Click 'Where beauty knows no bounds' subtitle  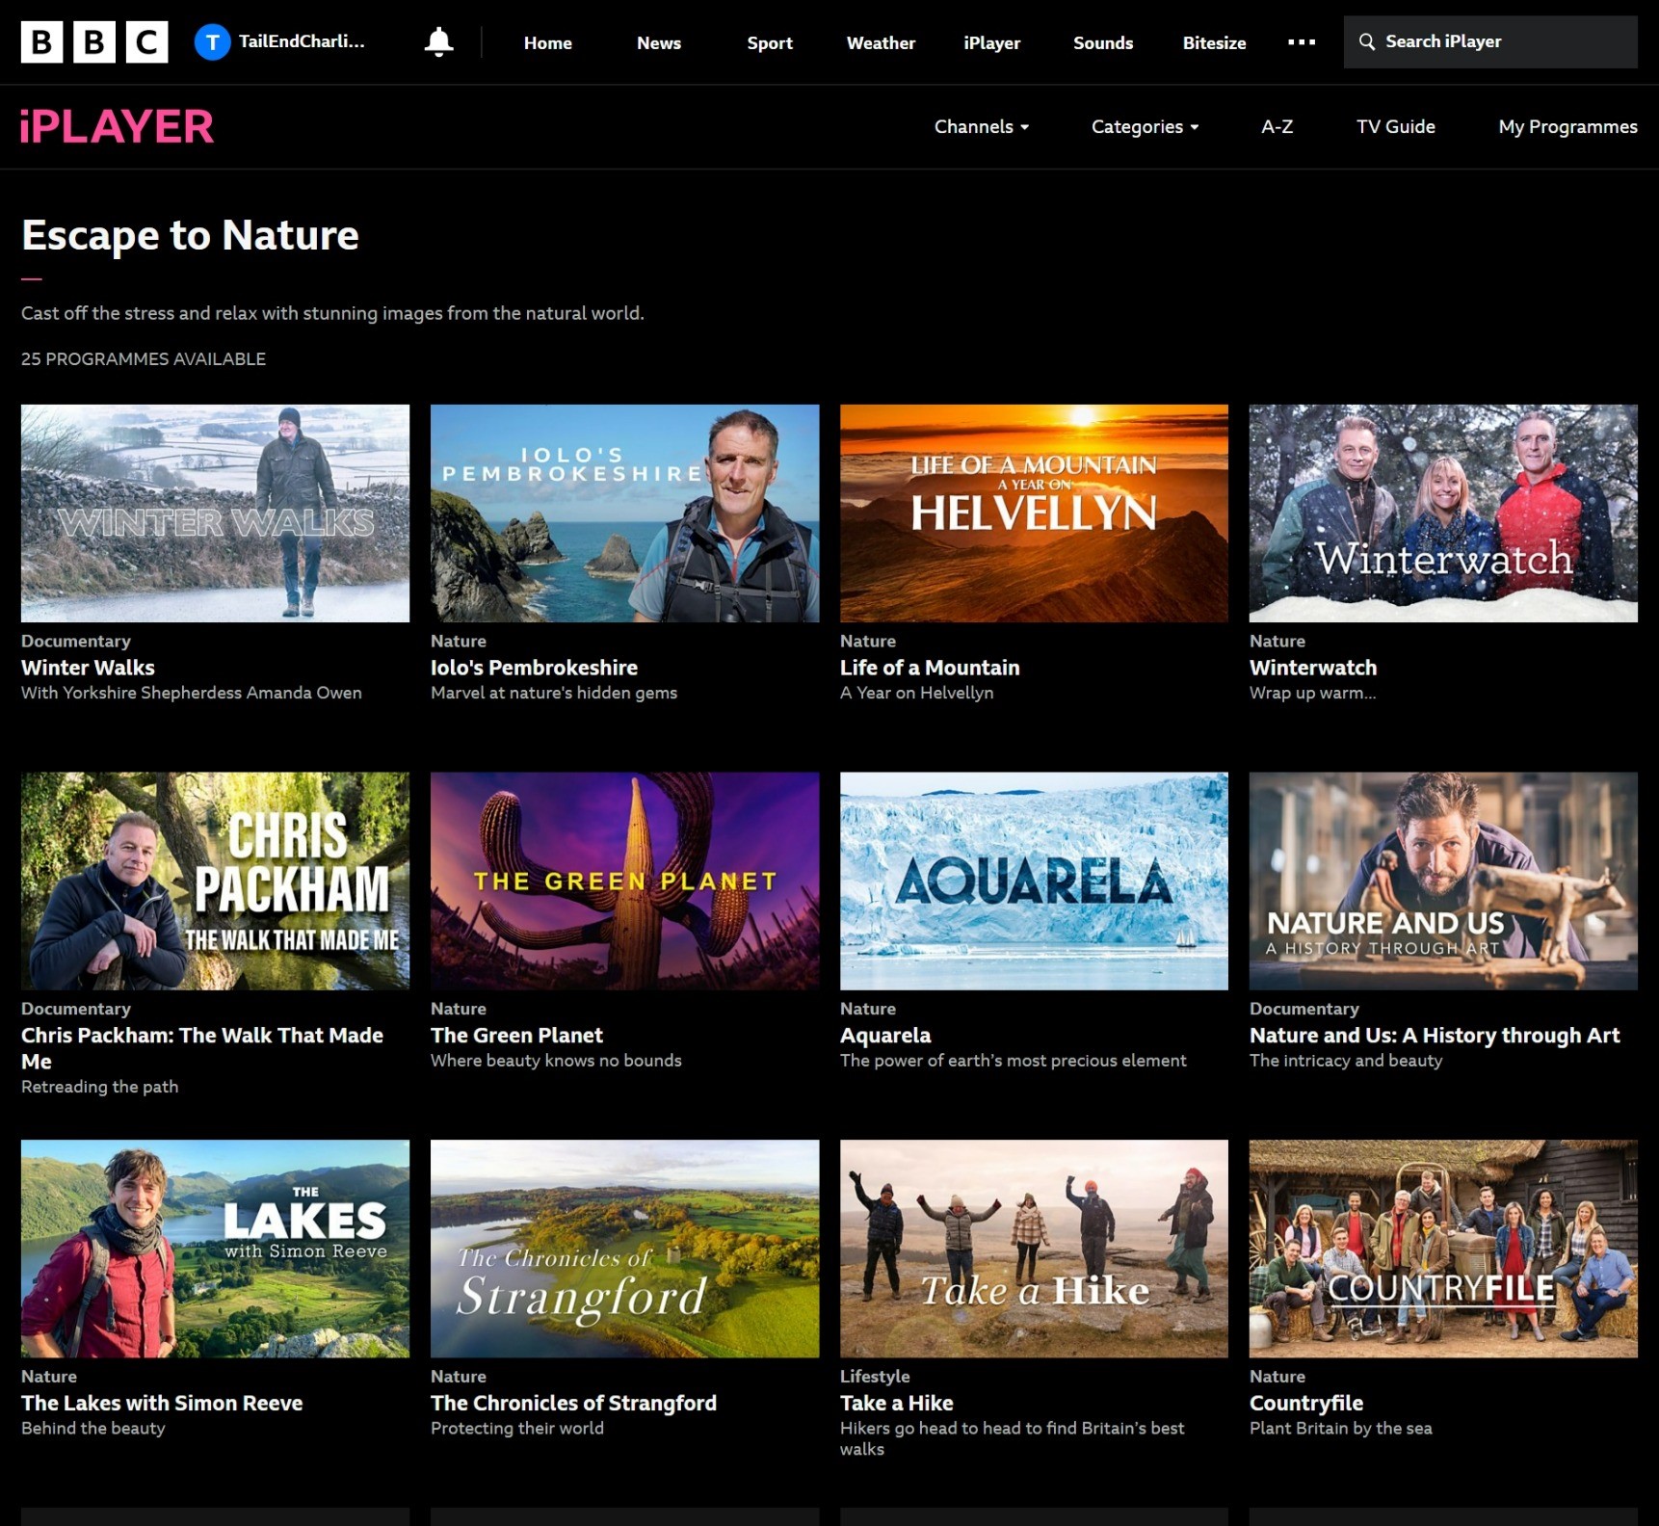(556, 1061)
